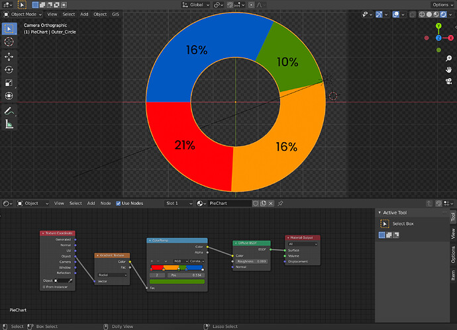Viewport: 457px width, 330px height.
Task: Click the green Y axis gizmo handle
Action: click(438, 26)
